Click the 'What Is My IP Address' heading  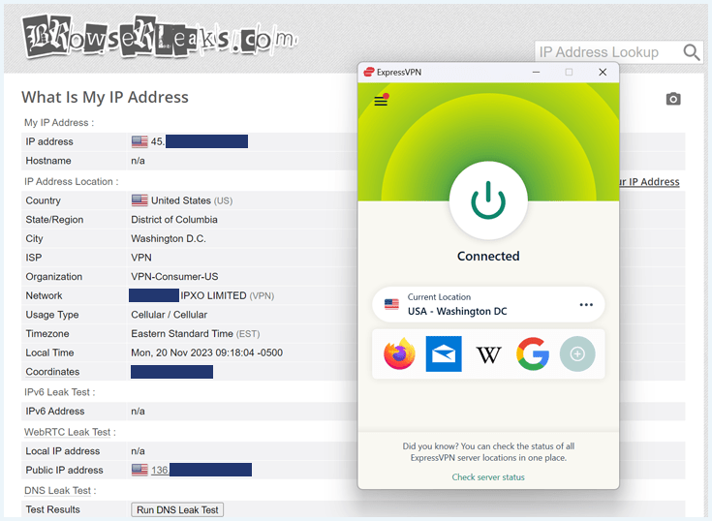105,97
